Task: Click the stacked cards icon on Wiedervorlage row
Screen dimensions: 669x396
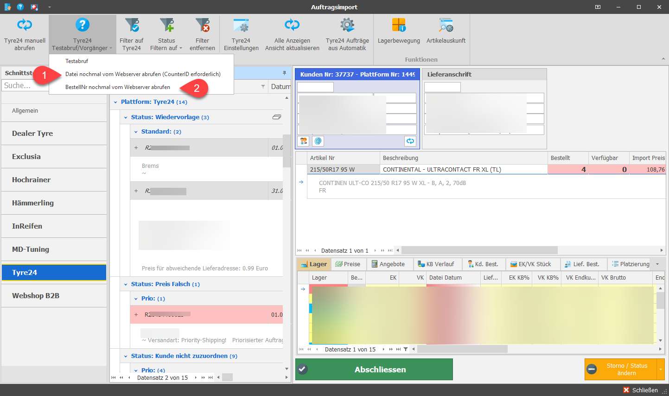Action: click(x=277, y=117)
